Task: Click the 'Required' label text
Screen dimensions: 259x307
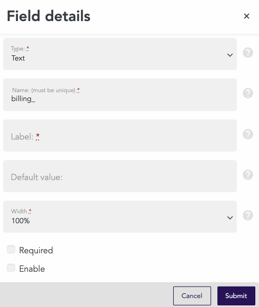Action: (36, 251)
